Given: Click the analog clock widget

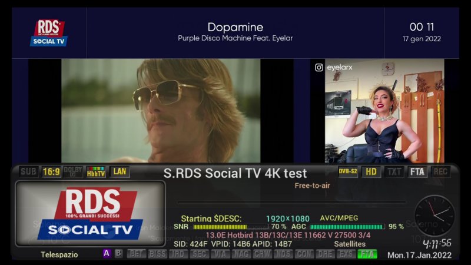Looking at the screenshot, I should point(434,216).
